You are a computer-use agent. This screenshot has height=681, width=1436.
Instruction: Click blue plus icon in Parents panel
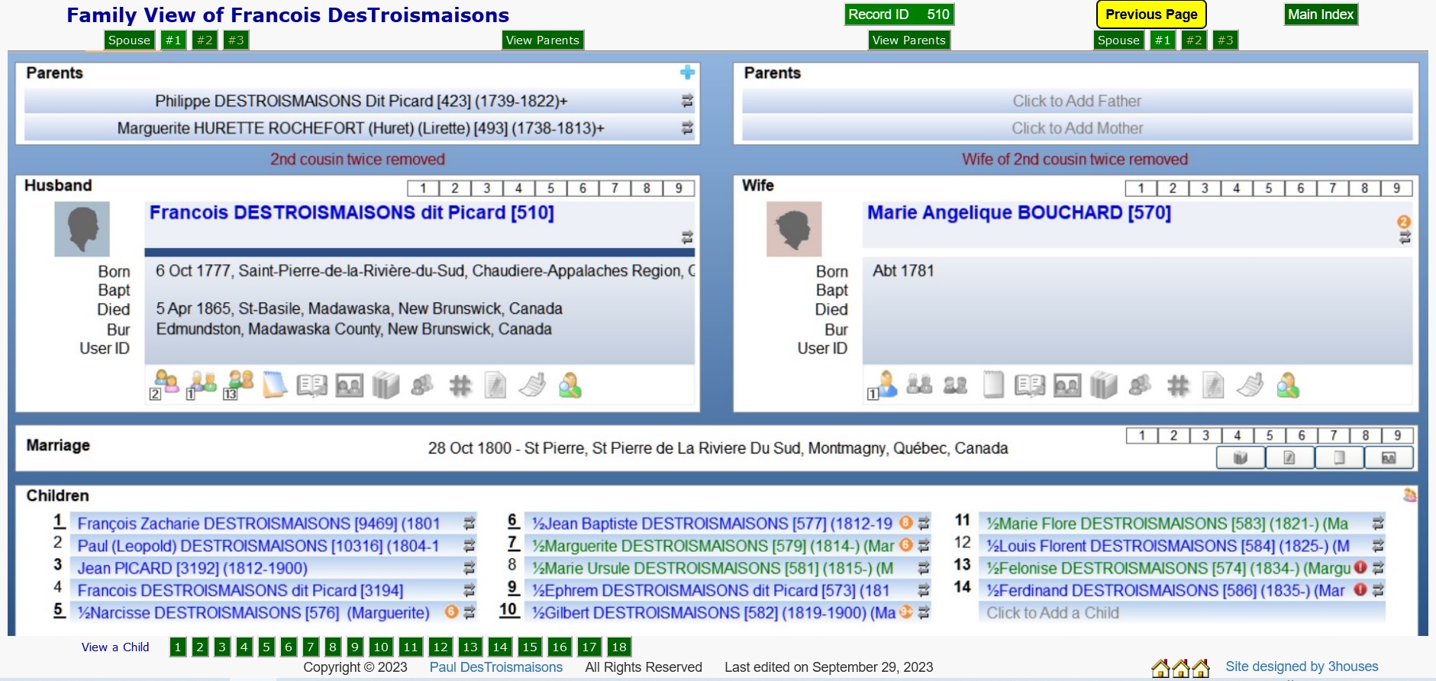(x=687, y=72)
